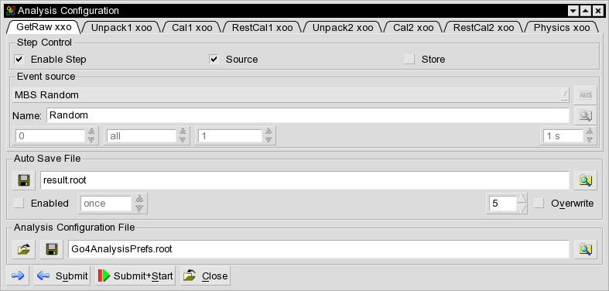Save analysis configuration file with floppy icon

(52, 249)
